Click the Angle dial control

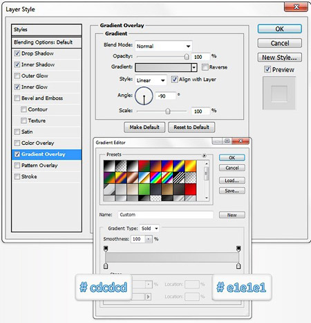(x=144, y=96)
